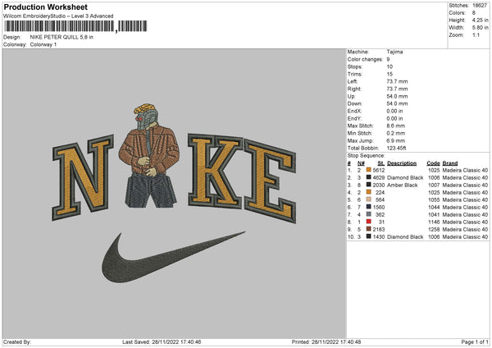
Task: Select the 'St.' column header
Action: 381,163
